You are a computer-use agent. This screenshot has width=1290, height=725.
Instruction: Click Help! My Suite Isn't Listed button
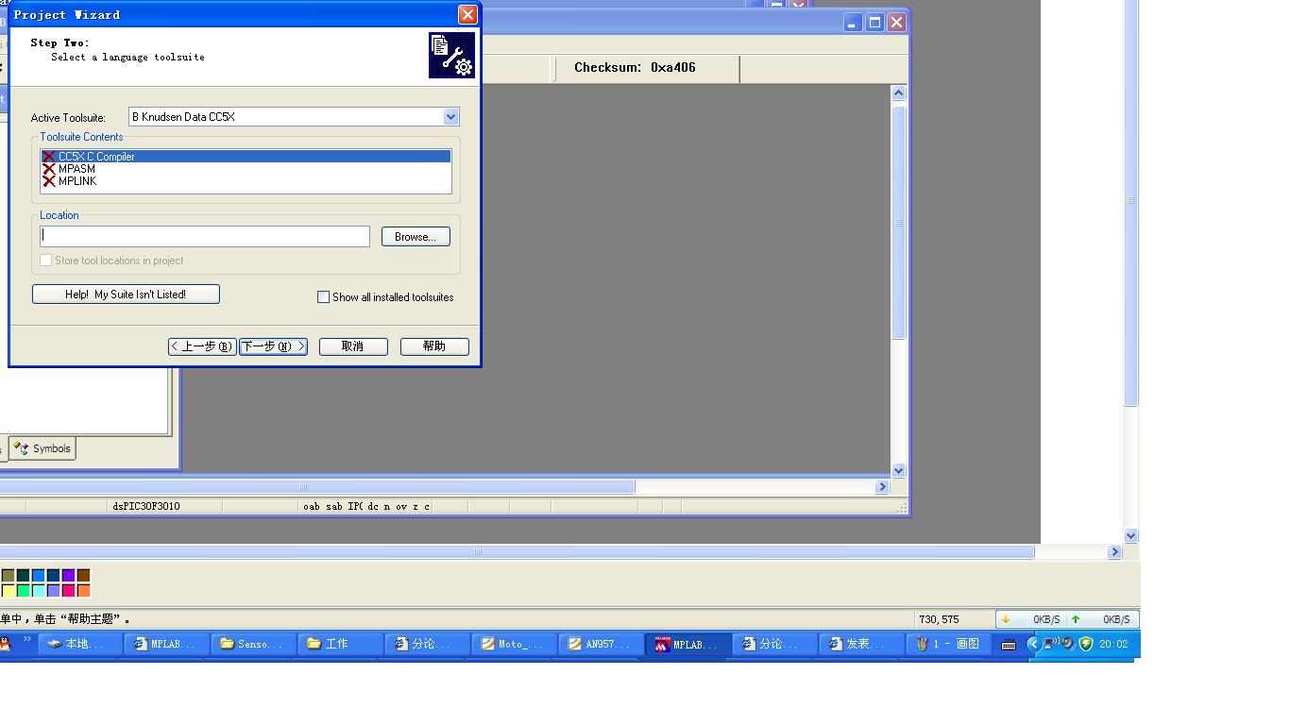tap(126, 295)
